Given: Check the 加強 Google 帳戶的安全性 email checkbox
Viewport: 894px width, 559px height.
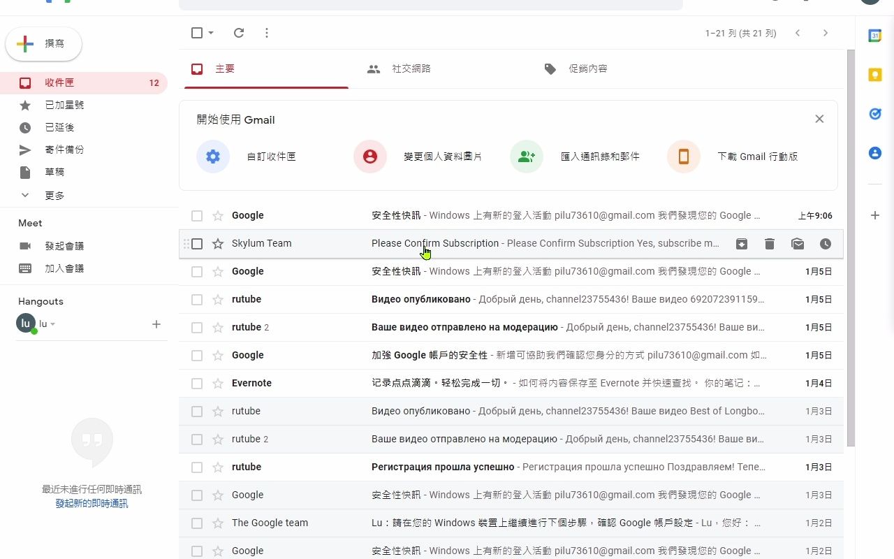Looking at the screenshot, I should tap(197, 355).
